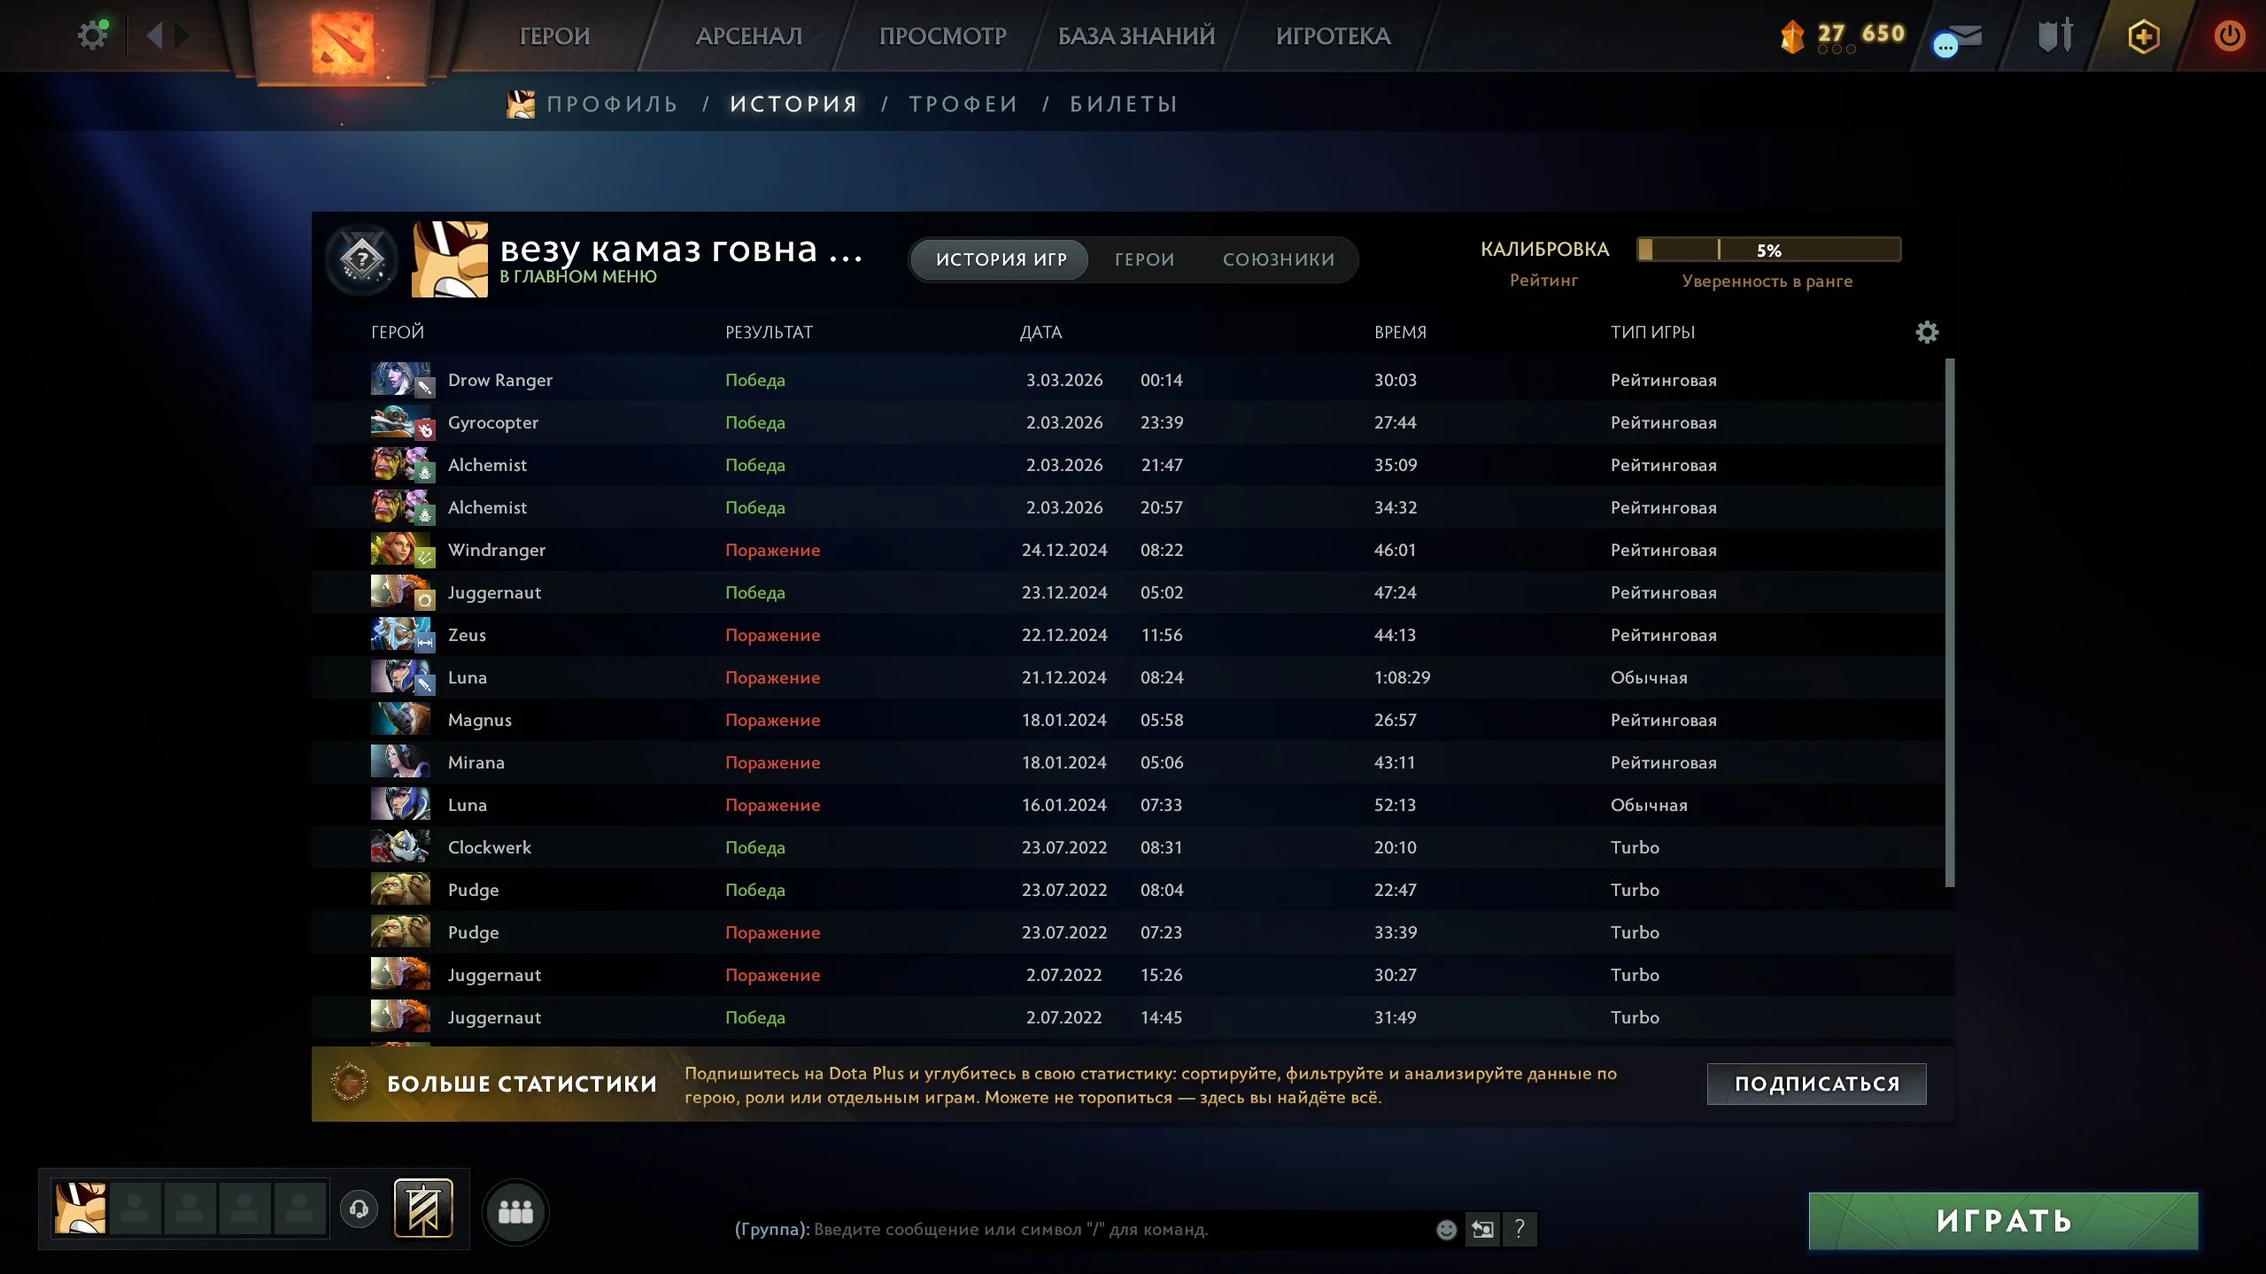Viewport: 2266px width, 1274px height.
Task: Switch to the Союзники tab
Action: [x=1278, y=259]
